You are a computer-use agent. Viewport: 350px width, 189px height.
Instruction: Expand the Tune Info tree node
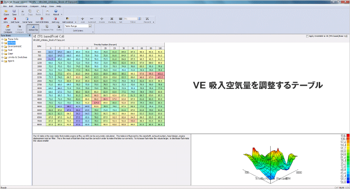pos(2,39)
